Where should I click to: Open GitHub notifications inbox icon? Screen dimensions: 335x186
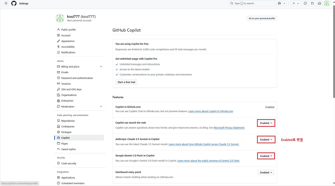click(319, 3)
